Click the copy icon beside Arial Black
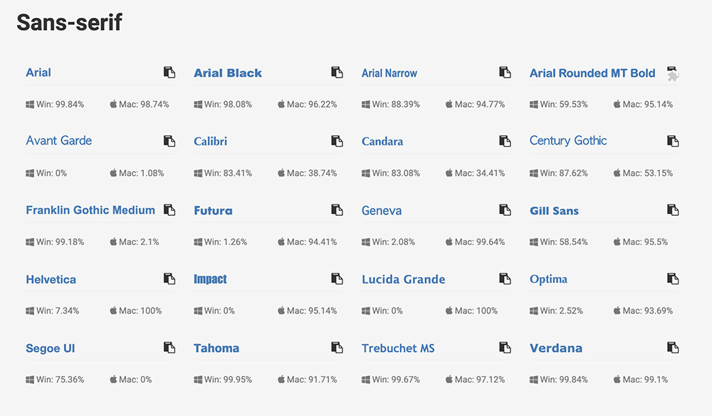This screenshot has width=712, height=416. 337,73
